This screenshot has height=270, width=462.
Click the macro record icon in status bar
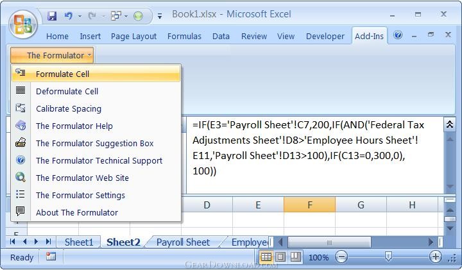pyautogui.click(x=51, y=257)
